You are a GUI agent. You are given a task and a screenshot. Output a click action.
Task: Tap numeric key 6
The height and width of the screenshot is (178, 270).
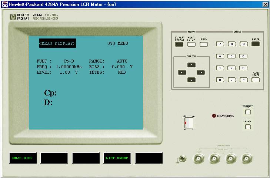tap(243, 56)
